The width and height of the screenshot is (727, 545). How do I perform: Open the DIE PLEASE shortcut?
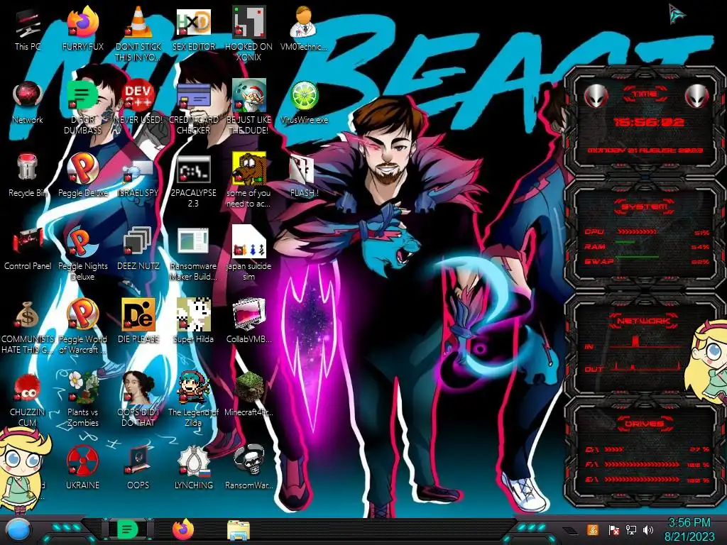(138, 321)
